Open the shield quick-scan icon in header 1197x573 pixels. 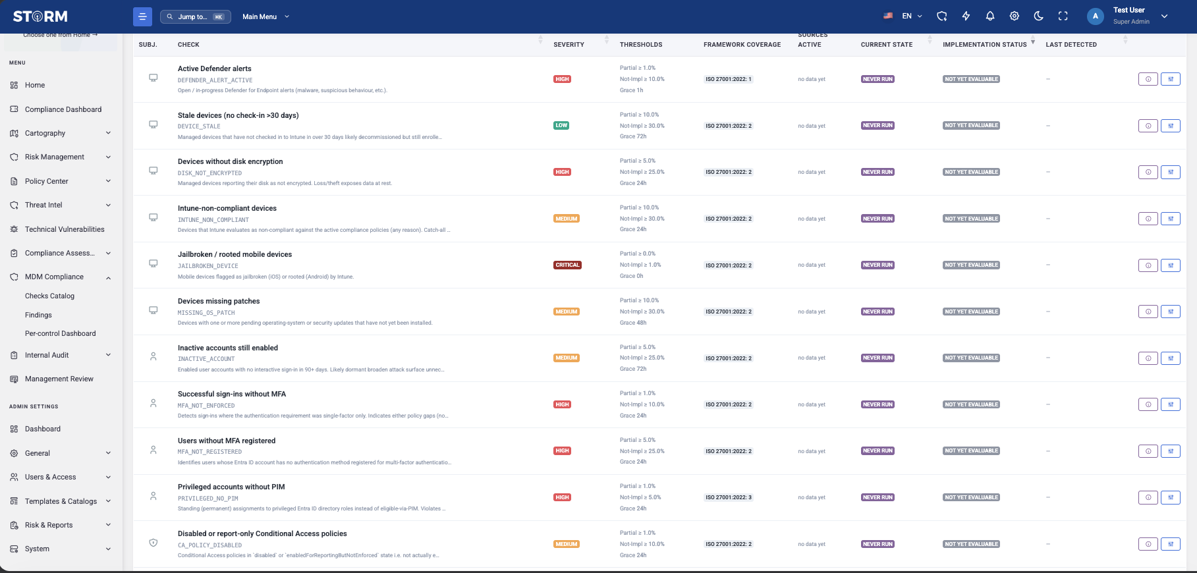click(942, 16)
